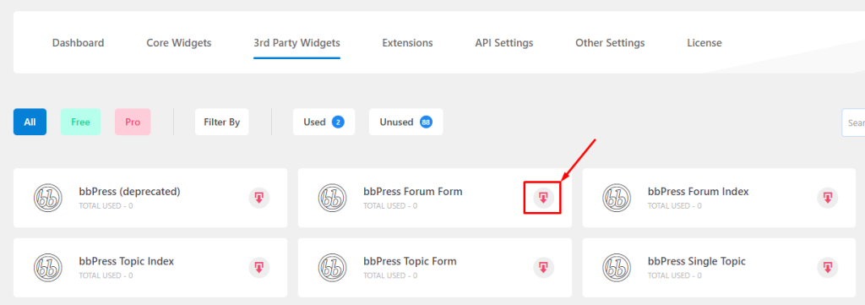865x305 pixels.
Task: Click install icon for bbPress Topic Index
Action: [259, 268]
